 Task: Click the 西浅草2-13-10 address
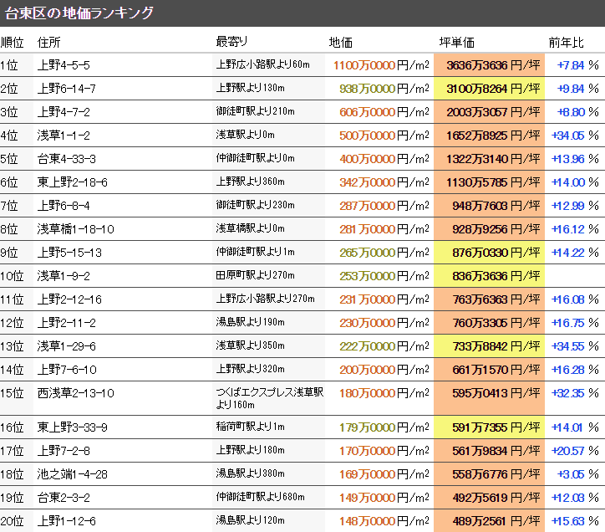(x=76, y=393)
